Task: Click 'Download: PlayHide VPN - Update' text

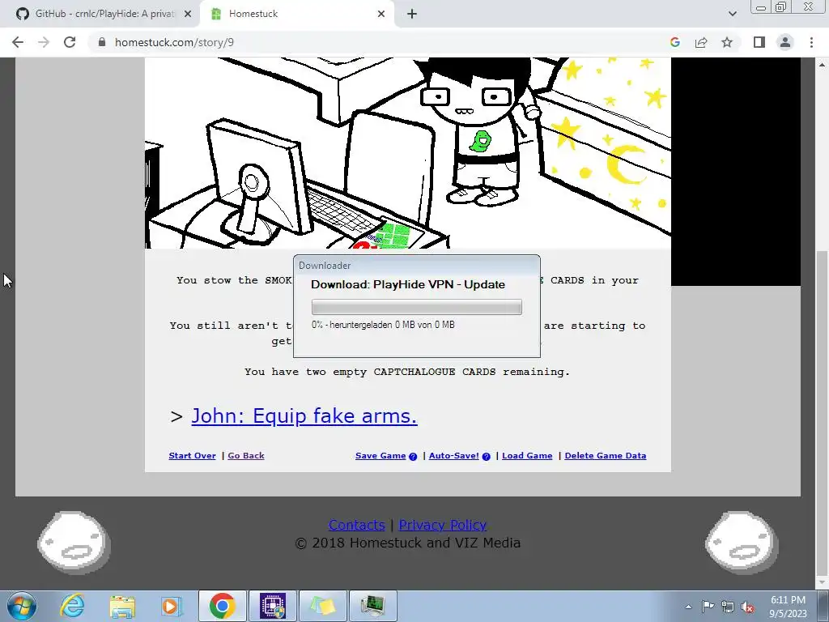Action: click(x=408, y=284)
